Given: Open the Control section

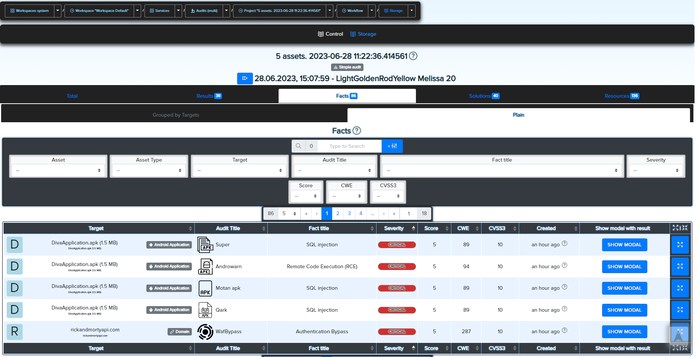Looking at the screenshot, I should (330, 34).
